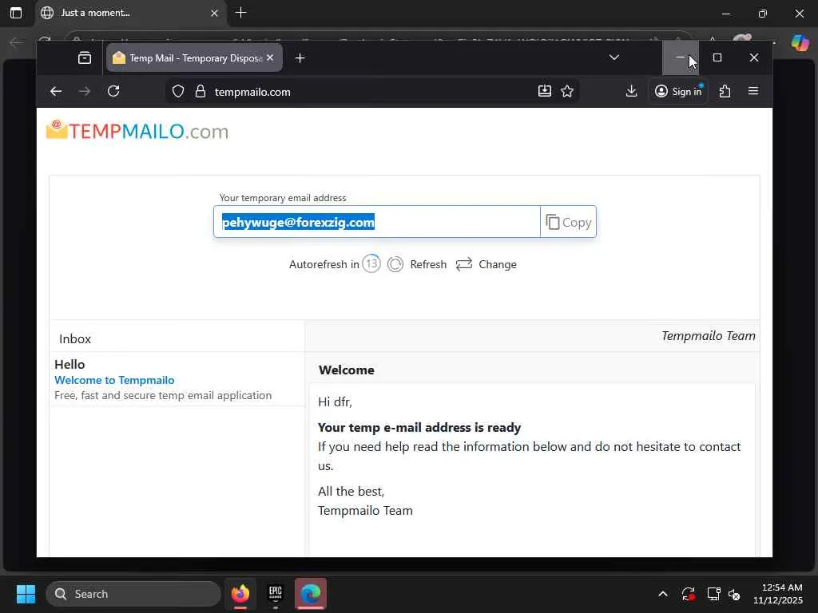The image size is (818, 613).
Task: Open Firefox from the taskbar
Action: [x=240, y=594]
